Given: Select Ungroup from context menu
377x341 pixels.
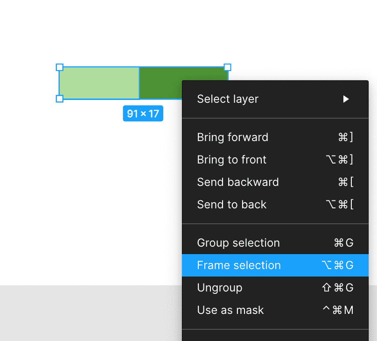Looking at the screenshot, I should (219, 288).
